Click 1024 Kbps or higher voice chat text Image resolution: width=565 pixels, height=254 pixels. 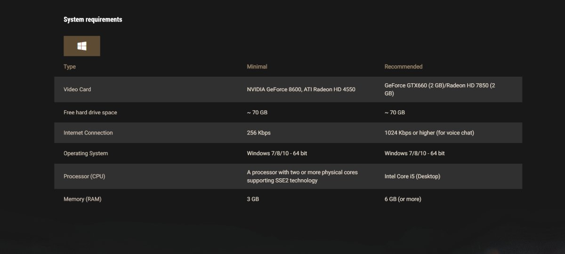pos(429,133)
